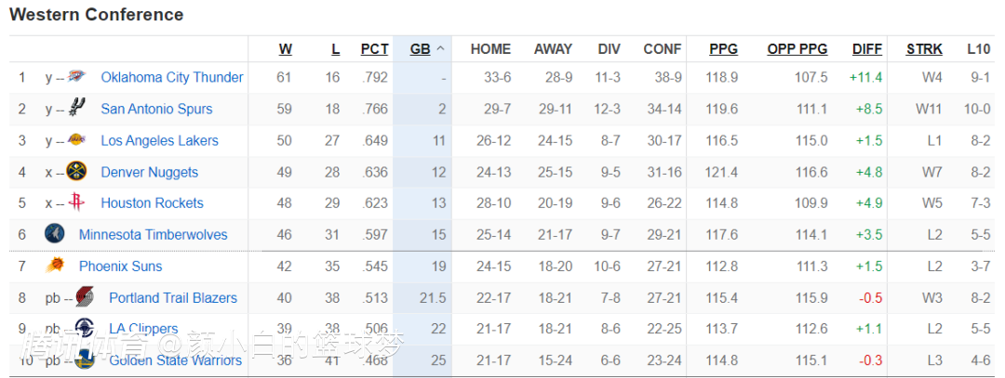
Task: Sort by the STRK streak header
Action: pos(924,49)
